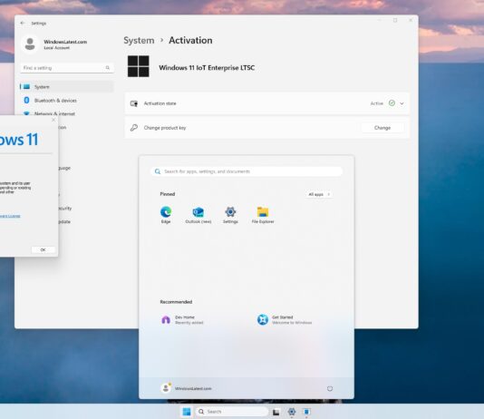The image size is (484, 419).
Task: Click the Settings profile avatar
Action: pos(30,44)
